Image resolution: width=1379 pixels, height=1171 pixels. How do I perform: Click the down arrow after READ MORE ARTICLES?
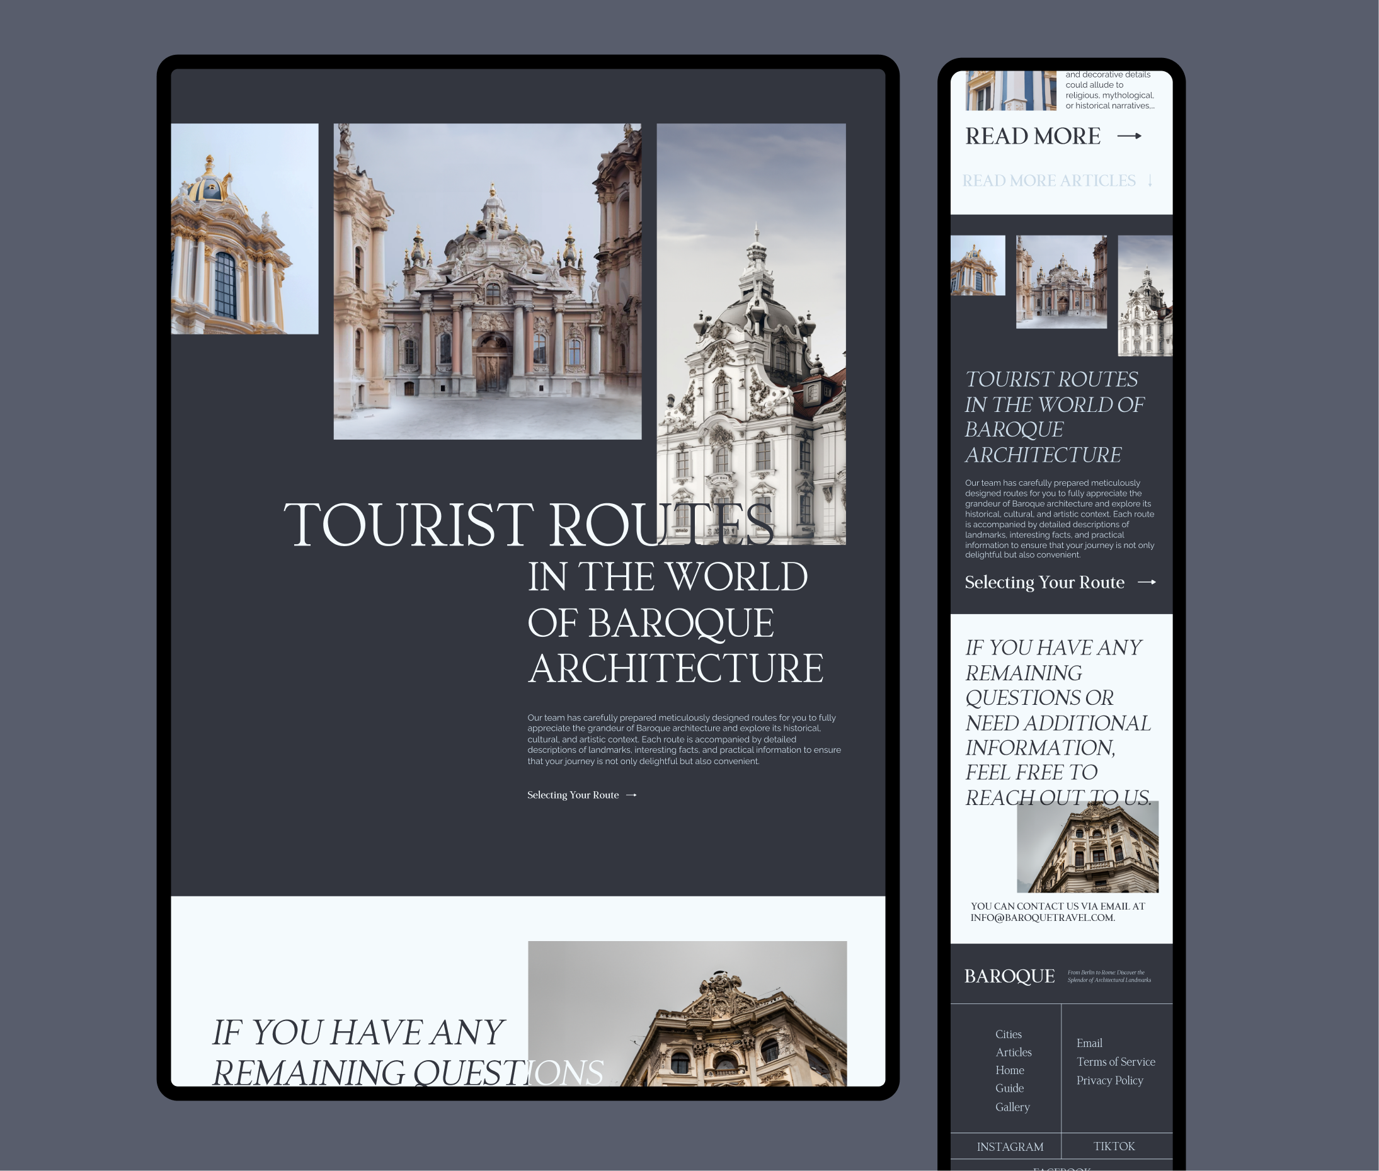(1150, 181)
